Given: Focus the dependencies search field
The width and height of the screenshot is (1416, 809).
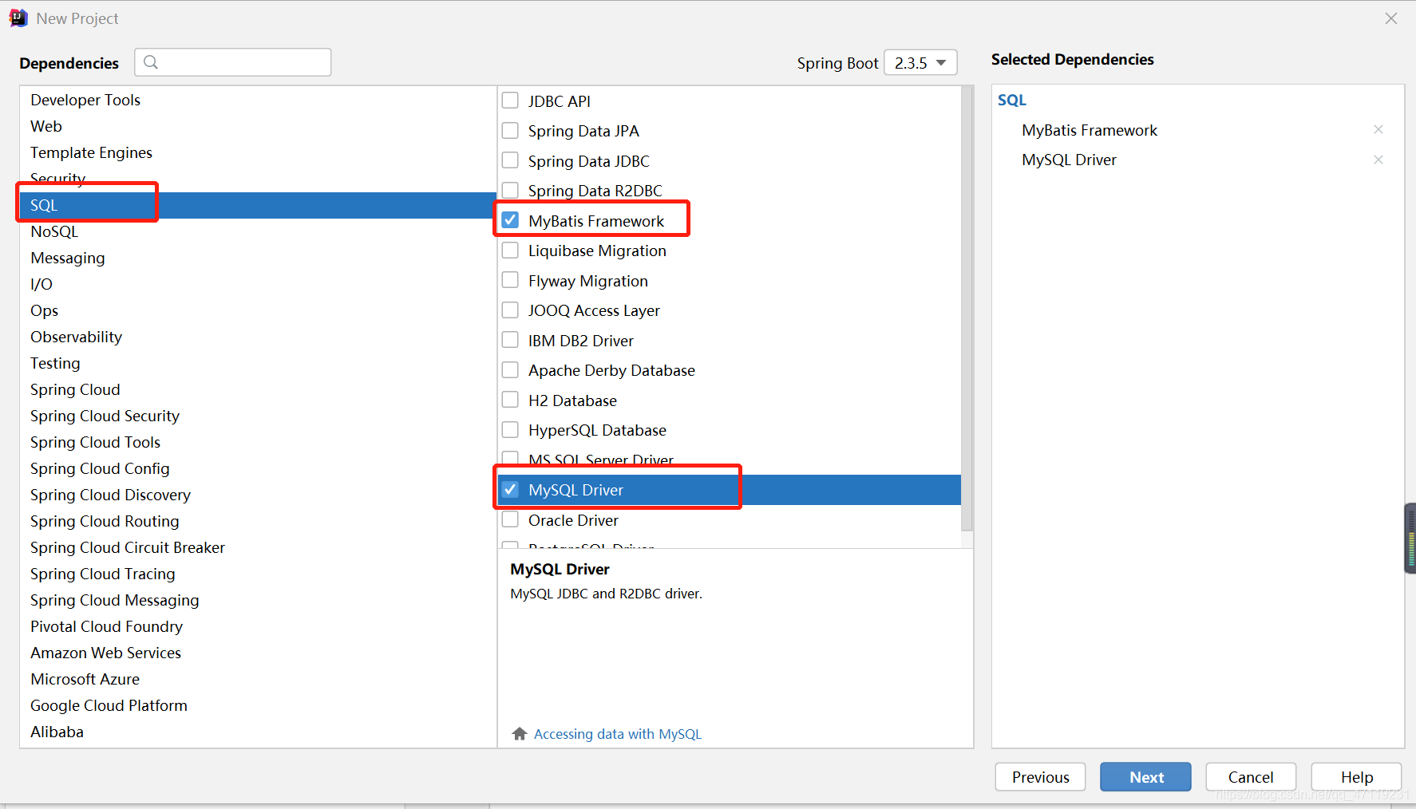Looking at the screenshot, I should tap(233, 62).
